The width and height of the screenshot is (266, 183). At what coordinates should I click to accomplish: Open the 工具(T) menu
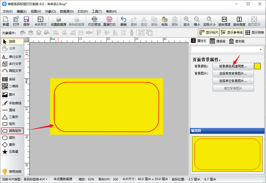97,11
